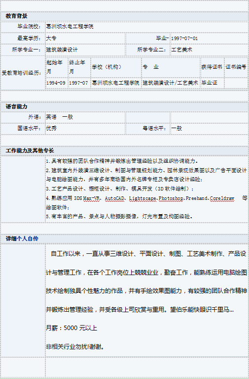Click the 月薪：5000 元以上 line

click(x=71, y=328)
